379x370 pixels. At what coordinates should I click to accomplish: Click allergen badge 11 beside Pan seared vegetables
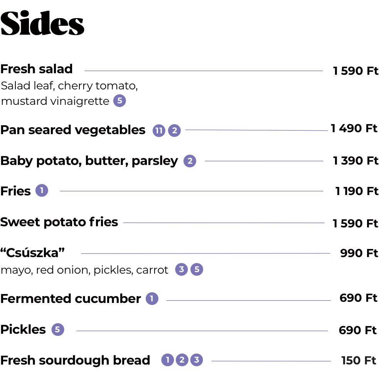pos(159,131)
